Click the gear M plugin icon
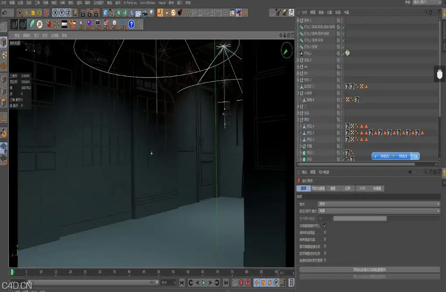 (39, 25)
